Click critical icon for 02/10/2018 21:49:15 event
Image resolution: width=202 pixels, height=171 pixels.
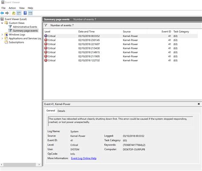[x=46, y=52]
